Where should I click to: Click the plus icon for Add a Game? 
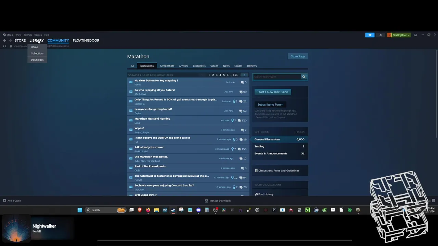tap(4, 201)
